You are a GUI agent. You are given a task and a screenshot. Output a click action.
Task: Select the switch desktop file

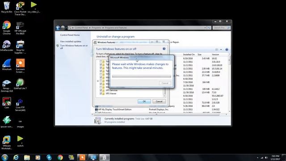click(x=20, y=141)
